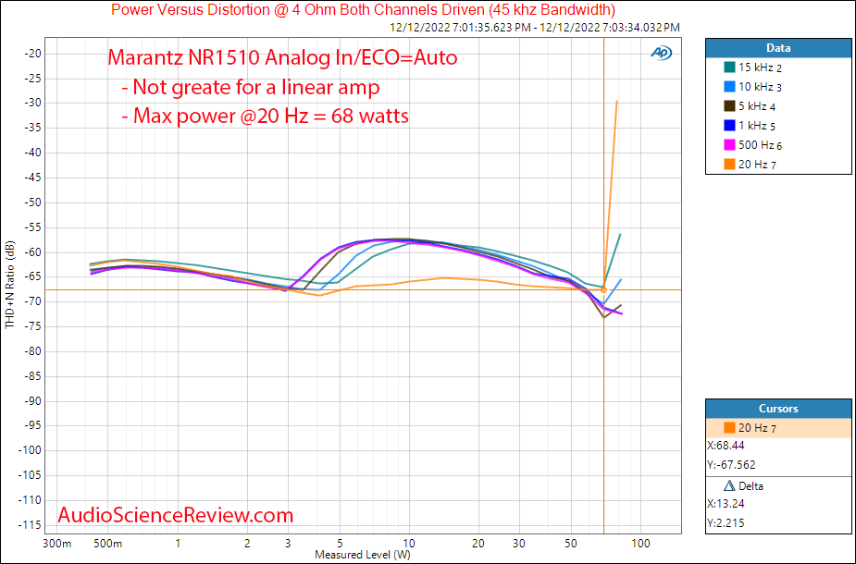The height and width of the screenshot is (564, 856).
Task: Click the Cursors panel header
Action: [x=778, y=409]
